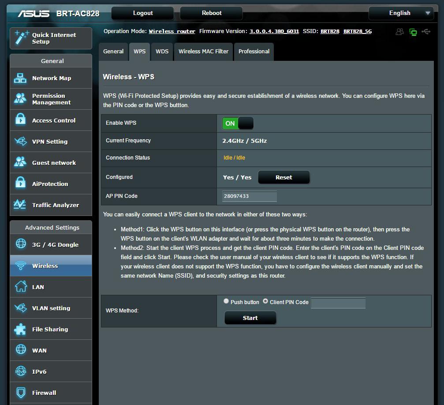
Task: Click the General sidebar section header
Action: (52, 61)
